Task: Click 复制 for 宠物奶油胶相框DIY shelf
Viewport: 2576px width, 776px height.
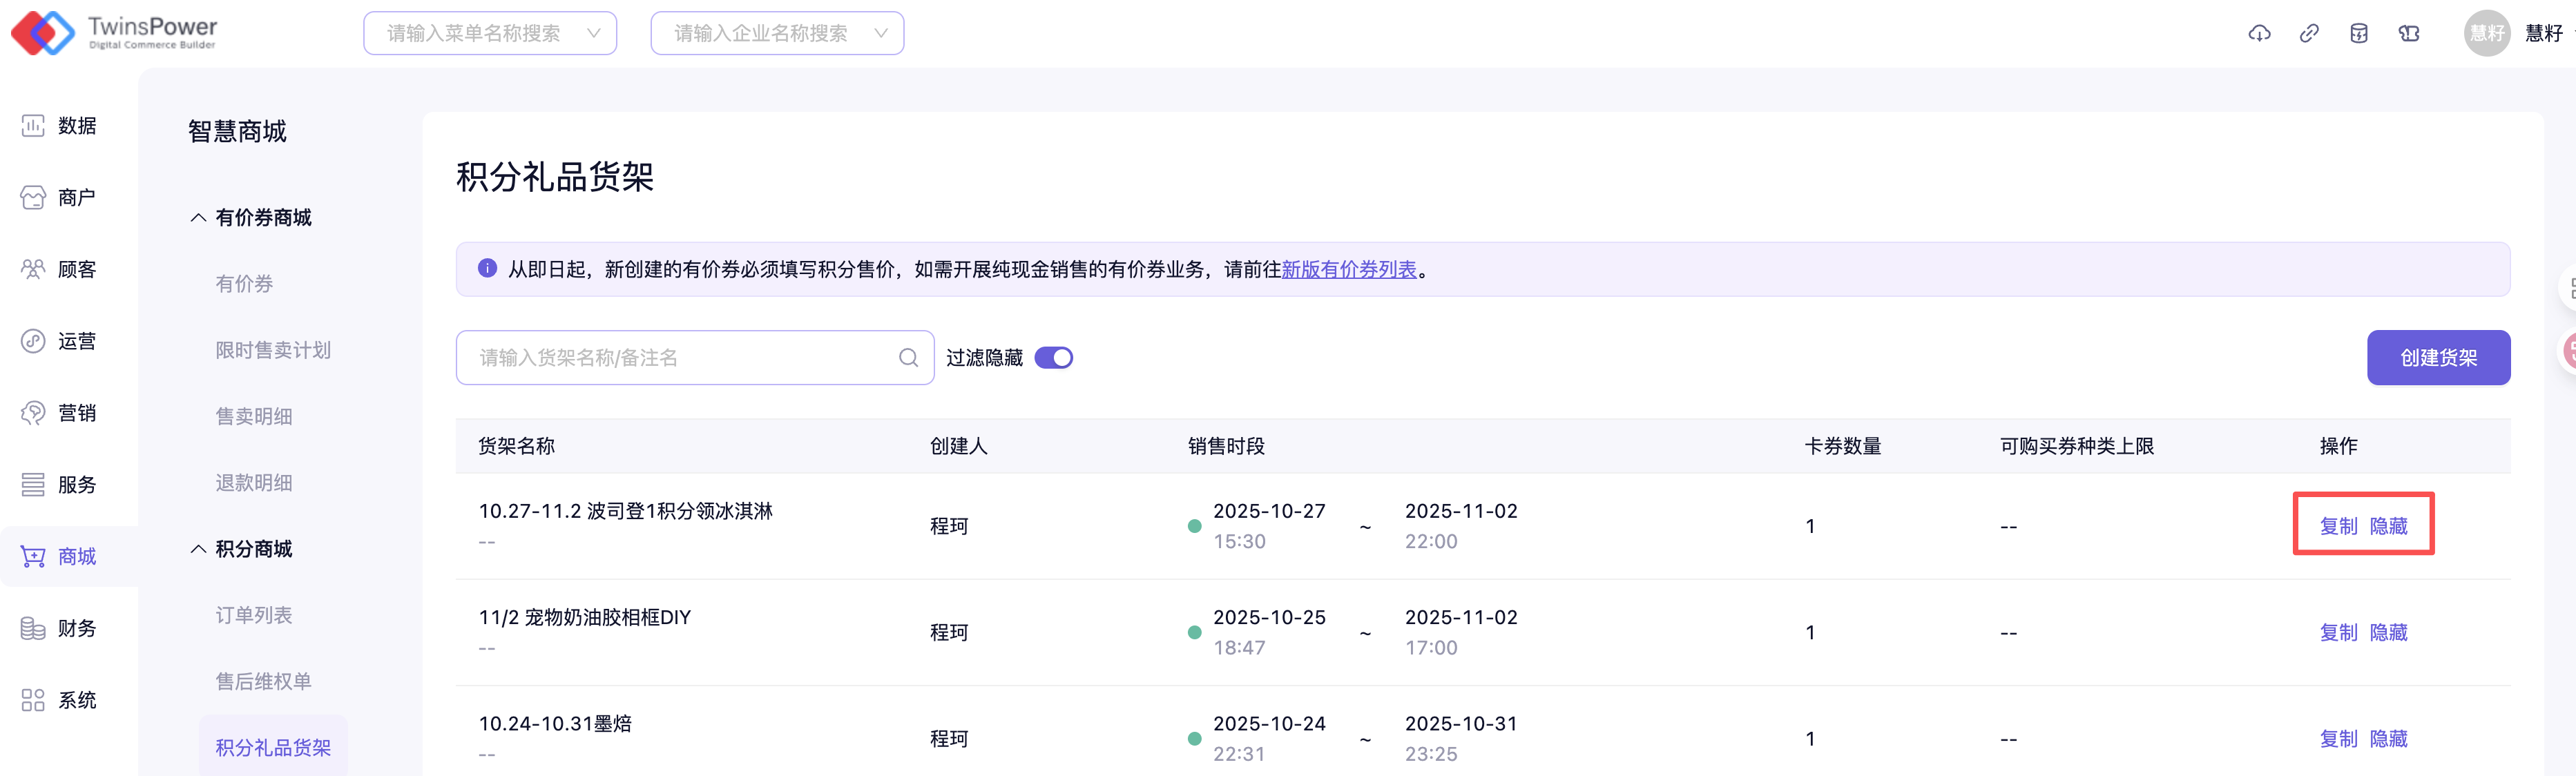Action: 2338,633
